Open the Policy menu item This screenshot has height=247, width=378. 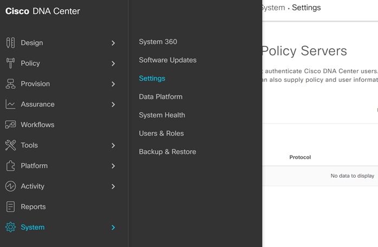pos(30,63)
